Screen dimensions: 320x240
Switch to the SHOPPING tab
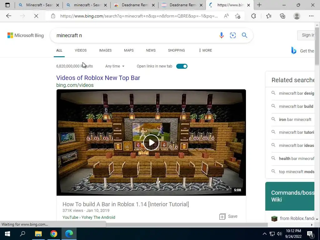(177, 50)
